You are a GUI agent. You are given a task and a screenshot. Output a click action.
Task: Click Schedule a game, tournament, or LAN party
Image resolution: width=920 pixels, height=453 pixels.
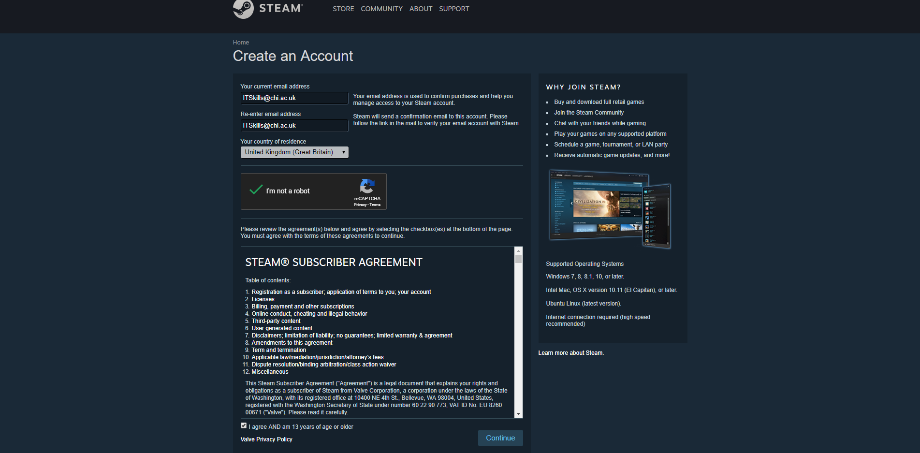coord(611,145)
